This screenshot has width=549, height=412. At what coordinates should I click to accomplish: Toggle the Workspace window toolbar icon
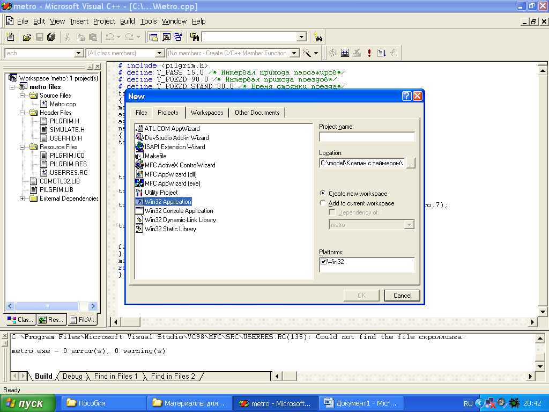pyautogui.click(x=153, y=37)
